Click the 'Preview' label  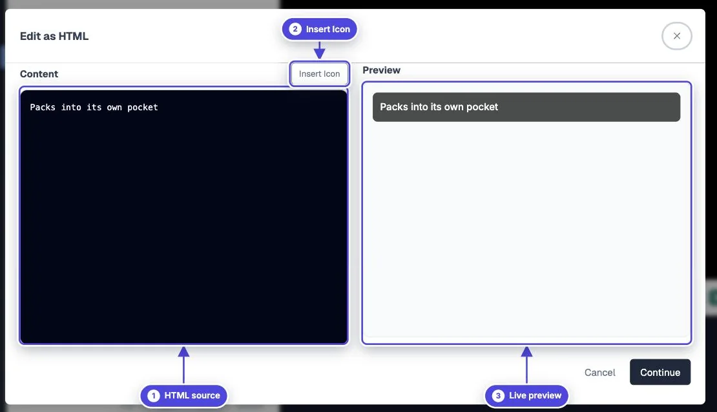381,70
